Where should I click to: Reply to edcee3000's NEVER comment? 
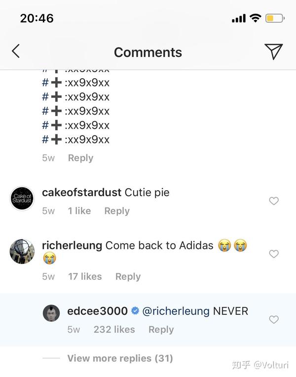point(161,330)
